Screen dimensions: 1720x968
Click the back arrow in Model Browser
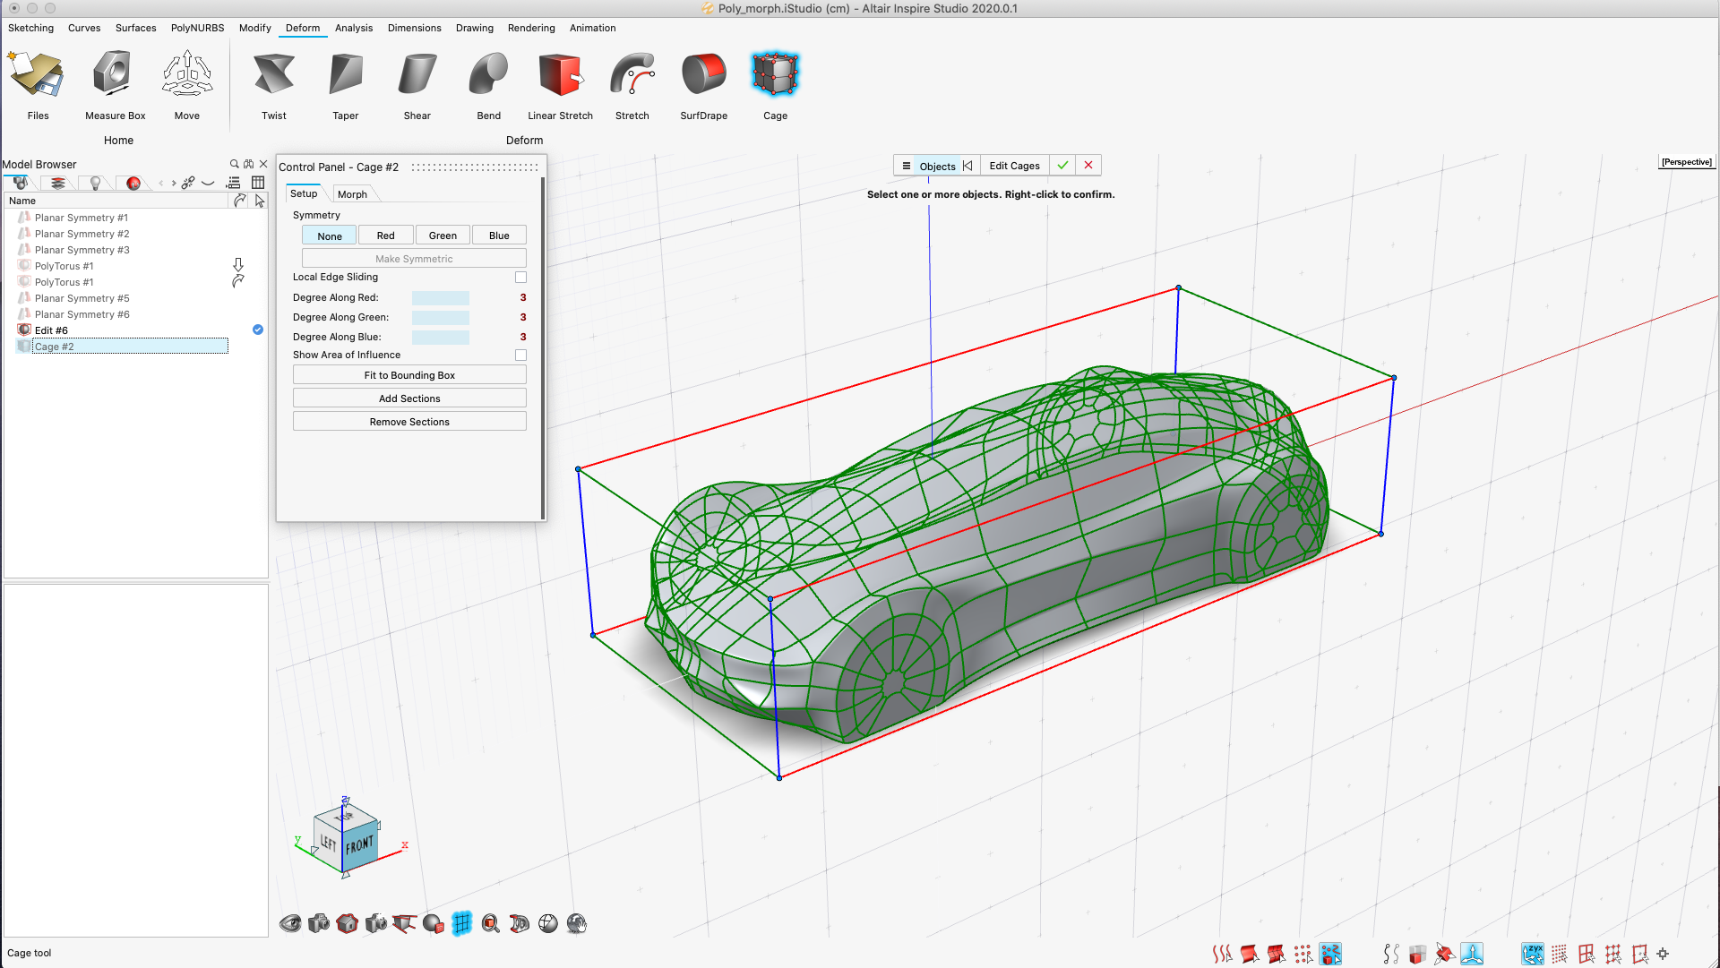[x=161, y=183]
